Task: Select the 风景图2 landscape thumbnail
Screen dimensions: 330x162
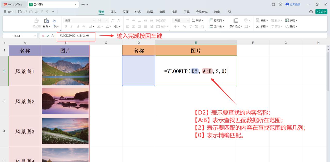Action: (65, 101)
